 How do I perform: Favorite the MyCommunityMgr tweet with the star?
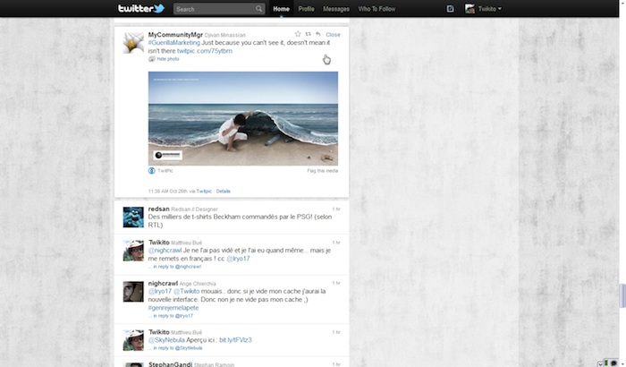pyautogui.click(x=298, y=35)
